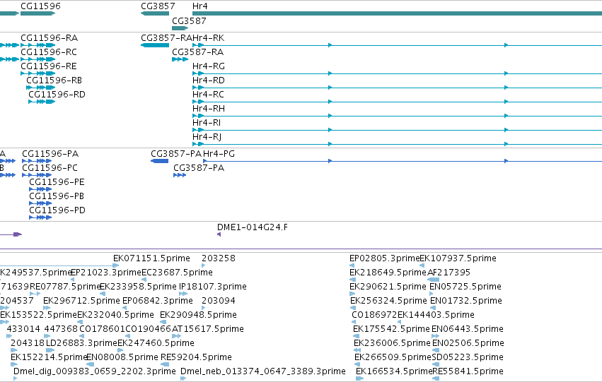Click the 204537 EST entry
This screenshot has height=382, width=602.
click(17, 301)
